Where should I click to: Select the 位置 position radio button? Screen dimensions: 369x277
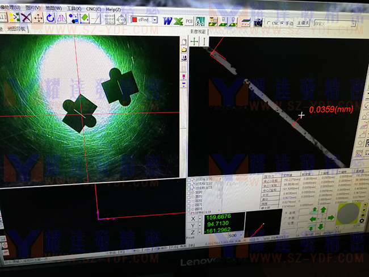click(286, 223)
